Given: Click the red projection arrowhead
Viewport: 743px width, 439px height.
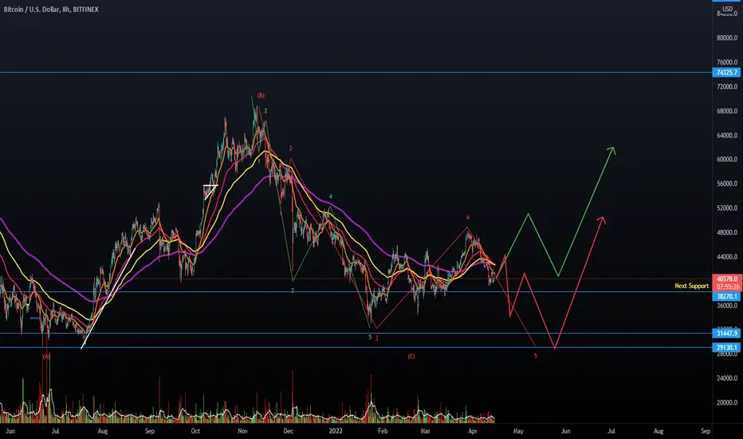Looking at the screenshot, I should pyautogui.click(x=601, y=219).
